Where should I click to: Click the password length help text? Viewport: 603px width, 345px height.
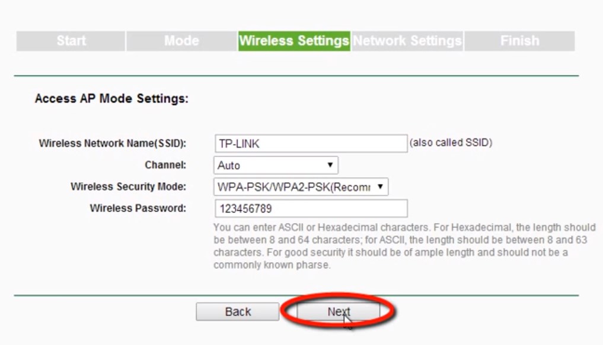[x=403, y=246]
